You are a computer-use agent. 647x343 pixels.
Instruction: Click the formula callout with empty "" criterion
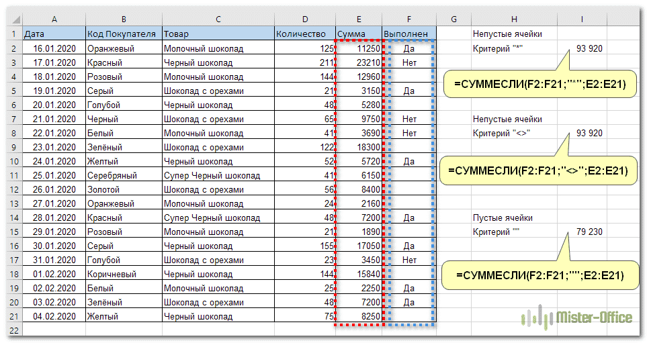[x=541, y=275]
